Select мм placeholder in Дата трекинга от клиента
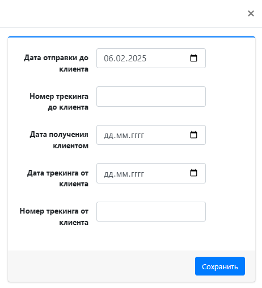262x288 pixels. pos(122,174)
